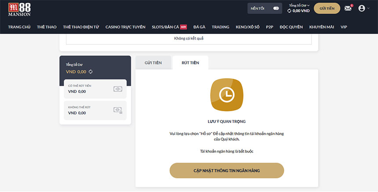
Task: Click the gold GỬI TIỀN header button
Action: 327,8
